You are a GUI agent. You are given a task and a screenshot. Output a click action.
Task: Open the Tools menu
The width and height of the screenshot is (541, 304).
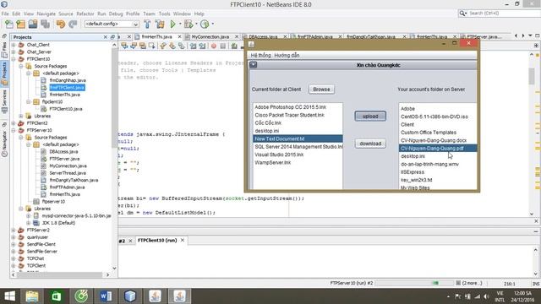click(x=164, y=14)
